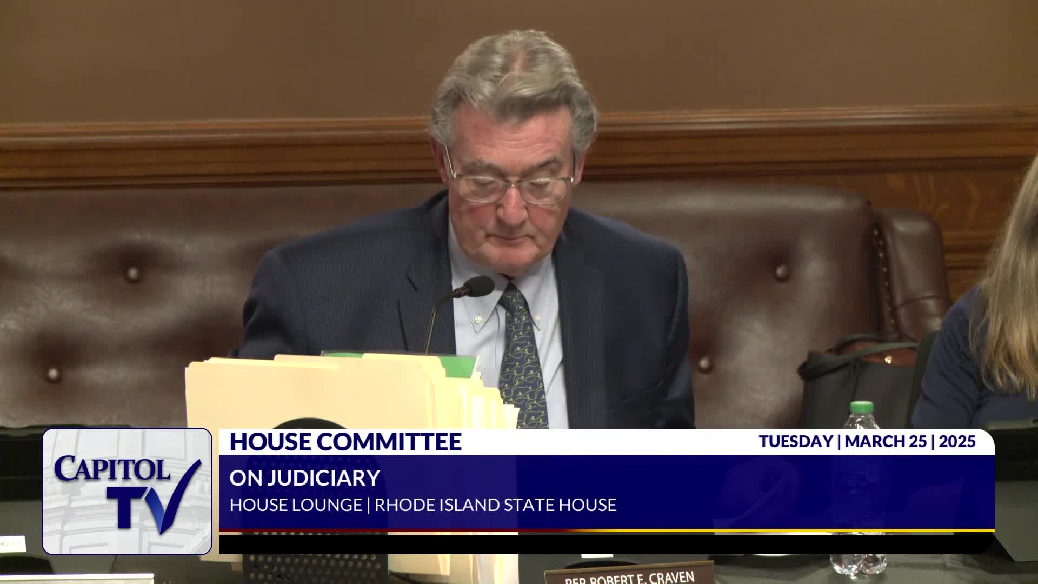Click the green water bottle cap

pos(862,407)
